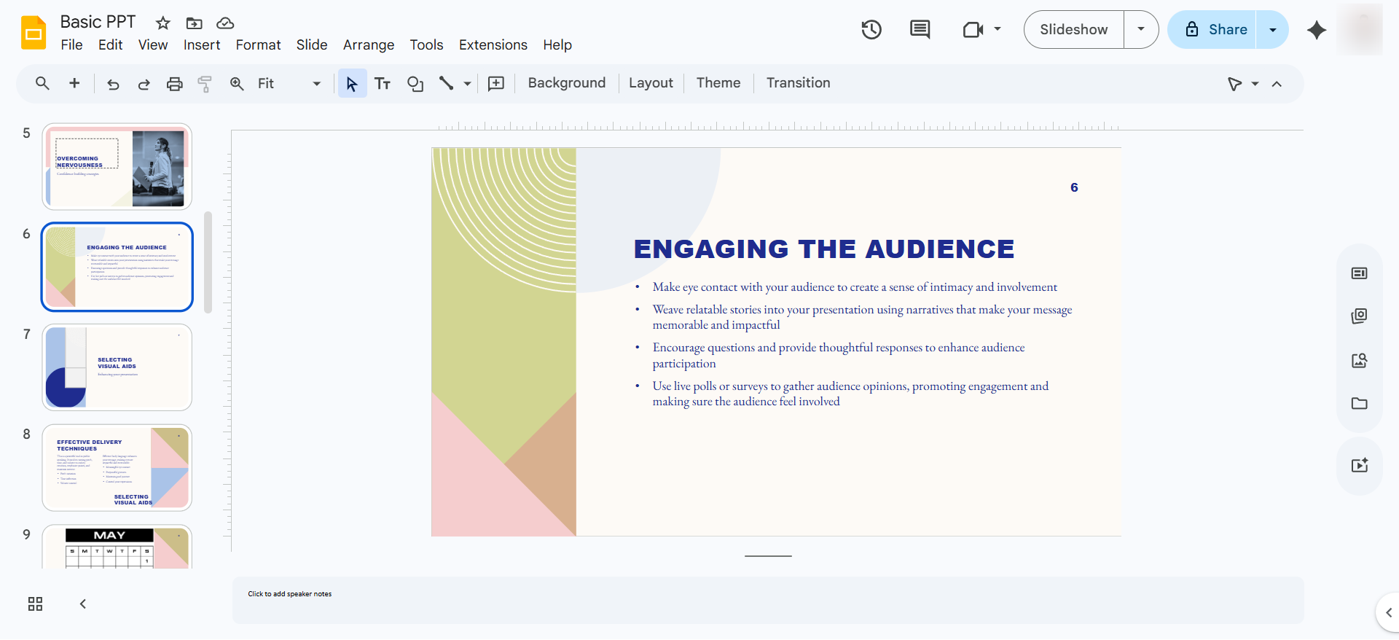
Task: Hide the menus with up chevron
Action: 1277,84
